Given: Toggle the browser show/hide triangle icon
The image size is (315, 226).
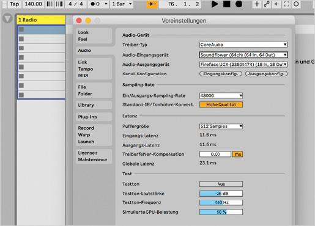Looking at the screenshot, I should [x=7, y=19].
